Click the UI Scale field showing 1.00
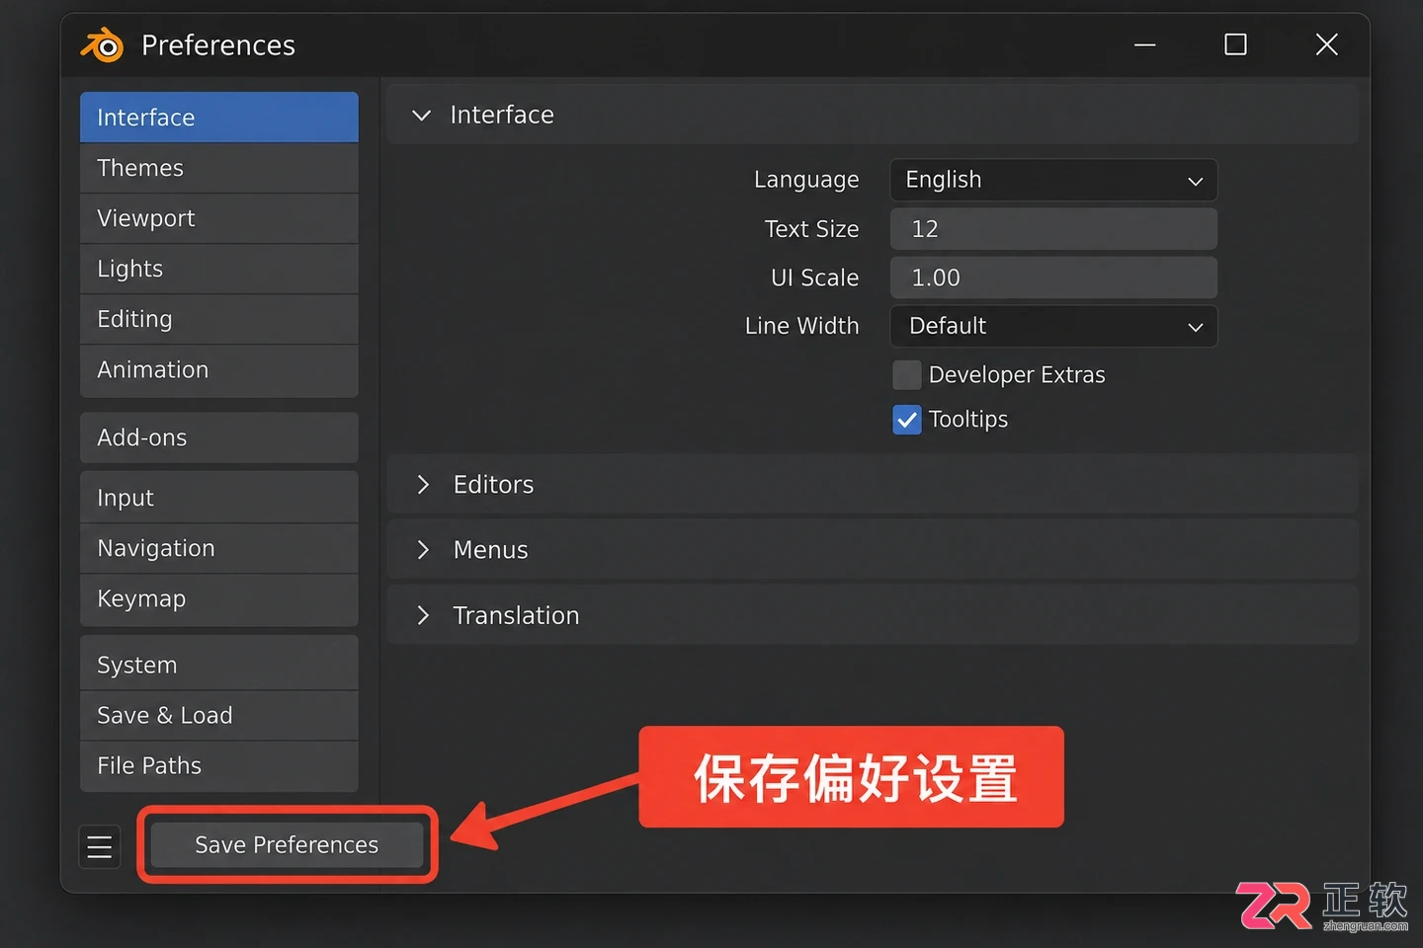This screenshot has height=948, width=1423. coord(1053,277)
